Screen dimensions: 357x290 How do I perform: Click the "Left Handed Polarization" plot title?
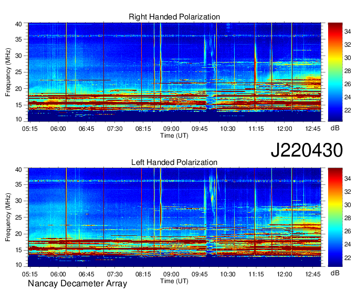(x=174, y=162)
